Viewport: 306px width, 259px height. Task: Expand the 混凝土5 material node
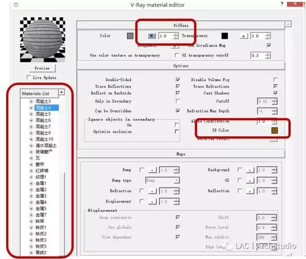[x=31, y=114]
